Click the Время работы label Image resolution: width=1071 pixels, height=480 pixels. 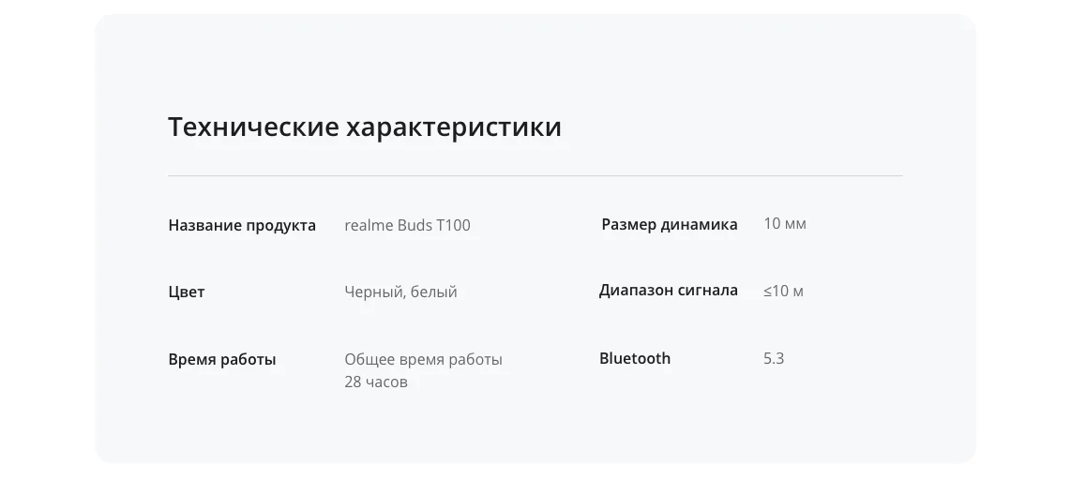[222, 360]
